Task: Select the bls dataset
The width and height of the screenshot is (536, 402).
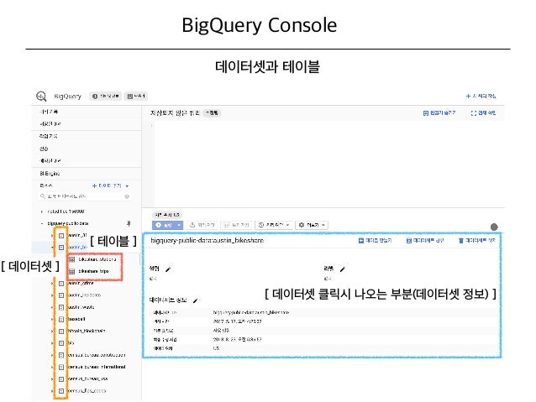Action: pos(71,343)
